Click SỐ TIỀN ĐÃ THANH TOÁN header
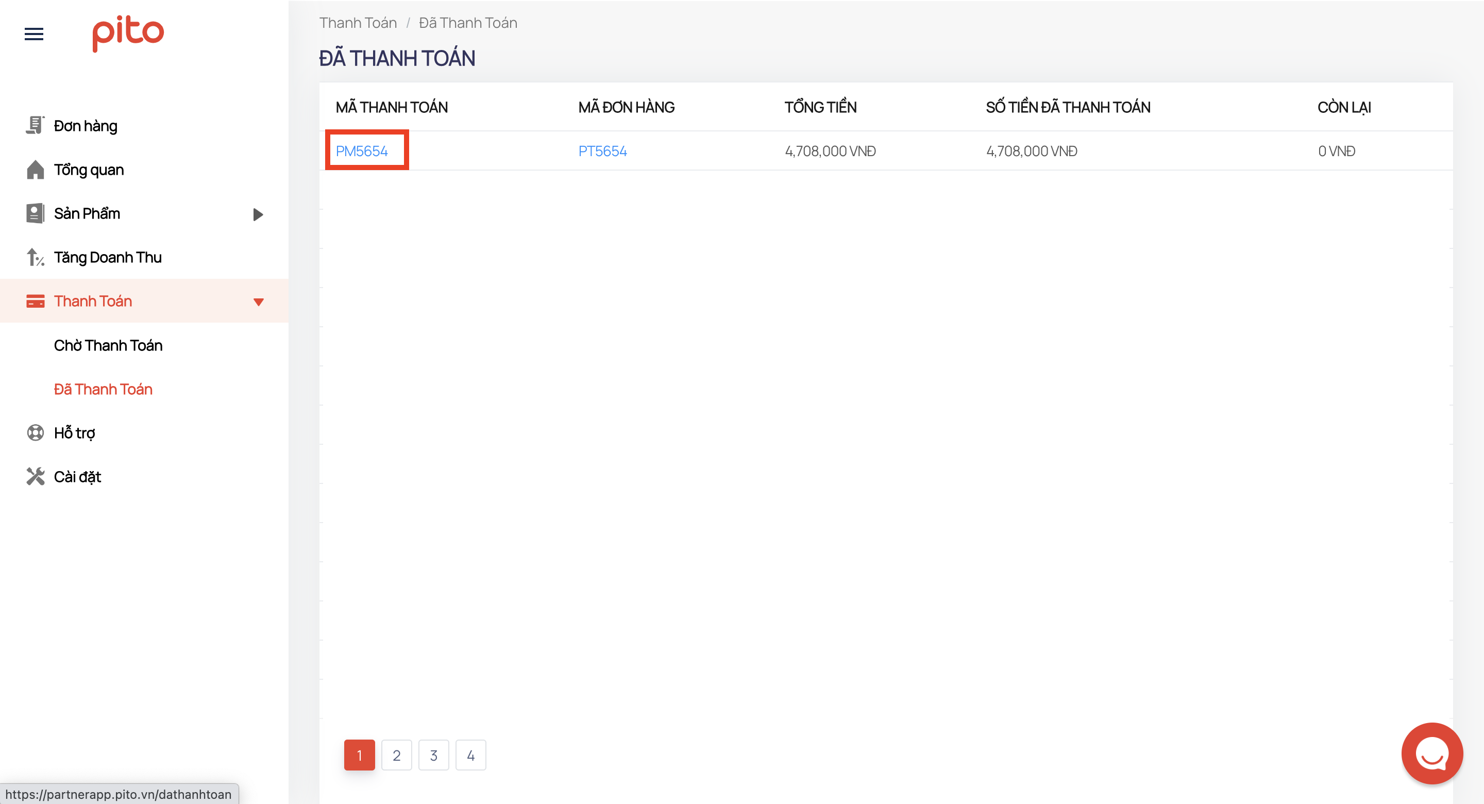1484x804 pixels. click(1068, 107)
